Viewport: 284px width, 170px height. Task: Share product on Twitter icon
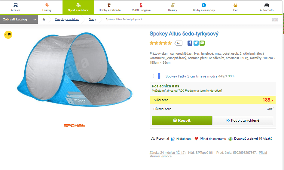tap(196, 43)
